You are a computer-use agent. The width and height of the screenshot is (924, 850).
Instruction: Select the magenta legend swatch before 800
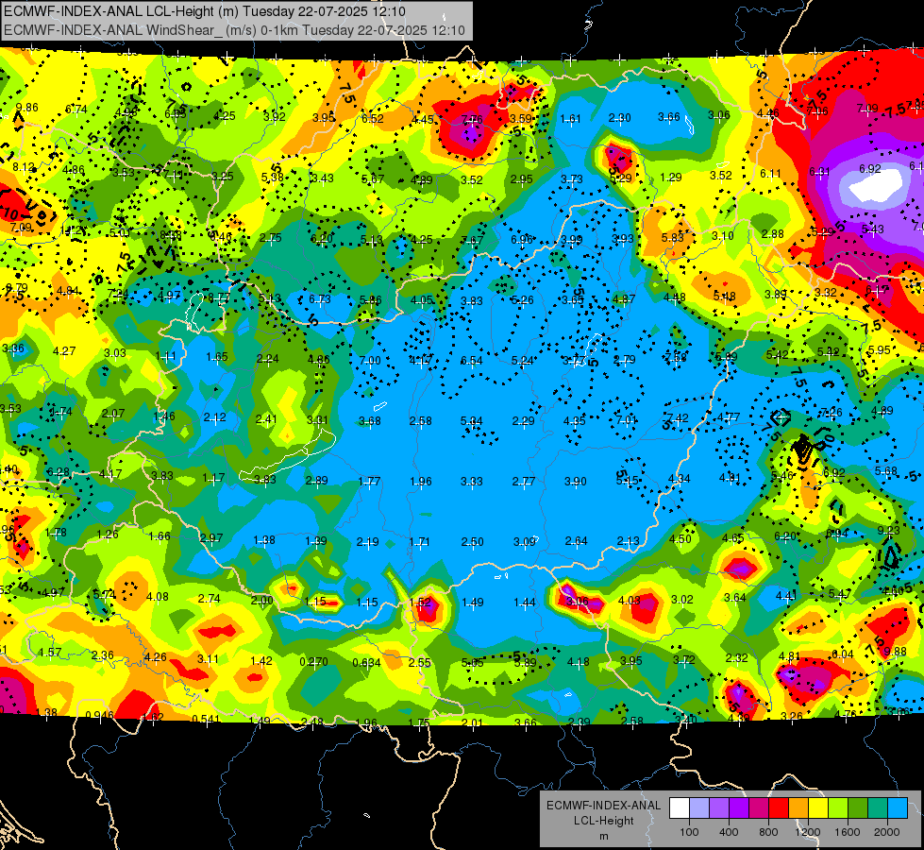759,808
